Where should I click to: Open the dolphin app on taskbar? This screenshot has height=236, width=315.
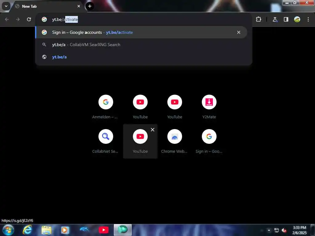click(x=84, y=230)
